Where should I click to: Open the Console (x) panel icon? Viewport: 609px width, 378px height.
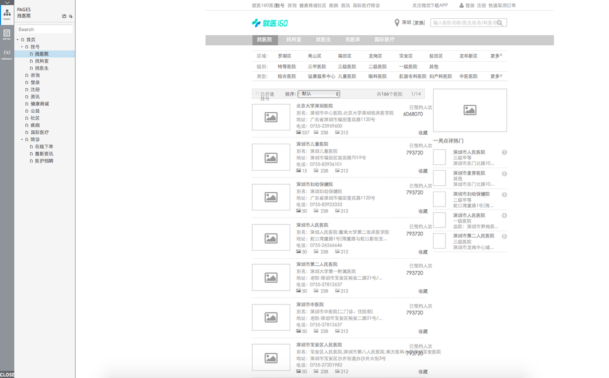[7, 54]
